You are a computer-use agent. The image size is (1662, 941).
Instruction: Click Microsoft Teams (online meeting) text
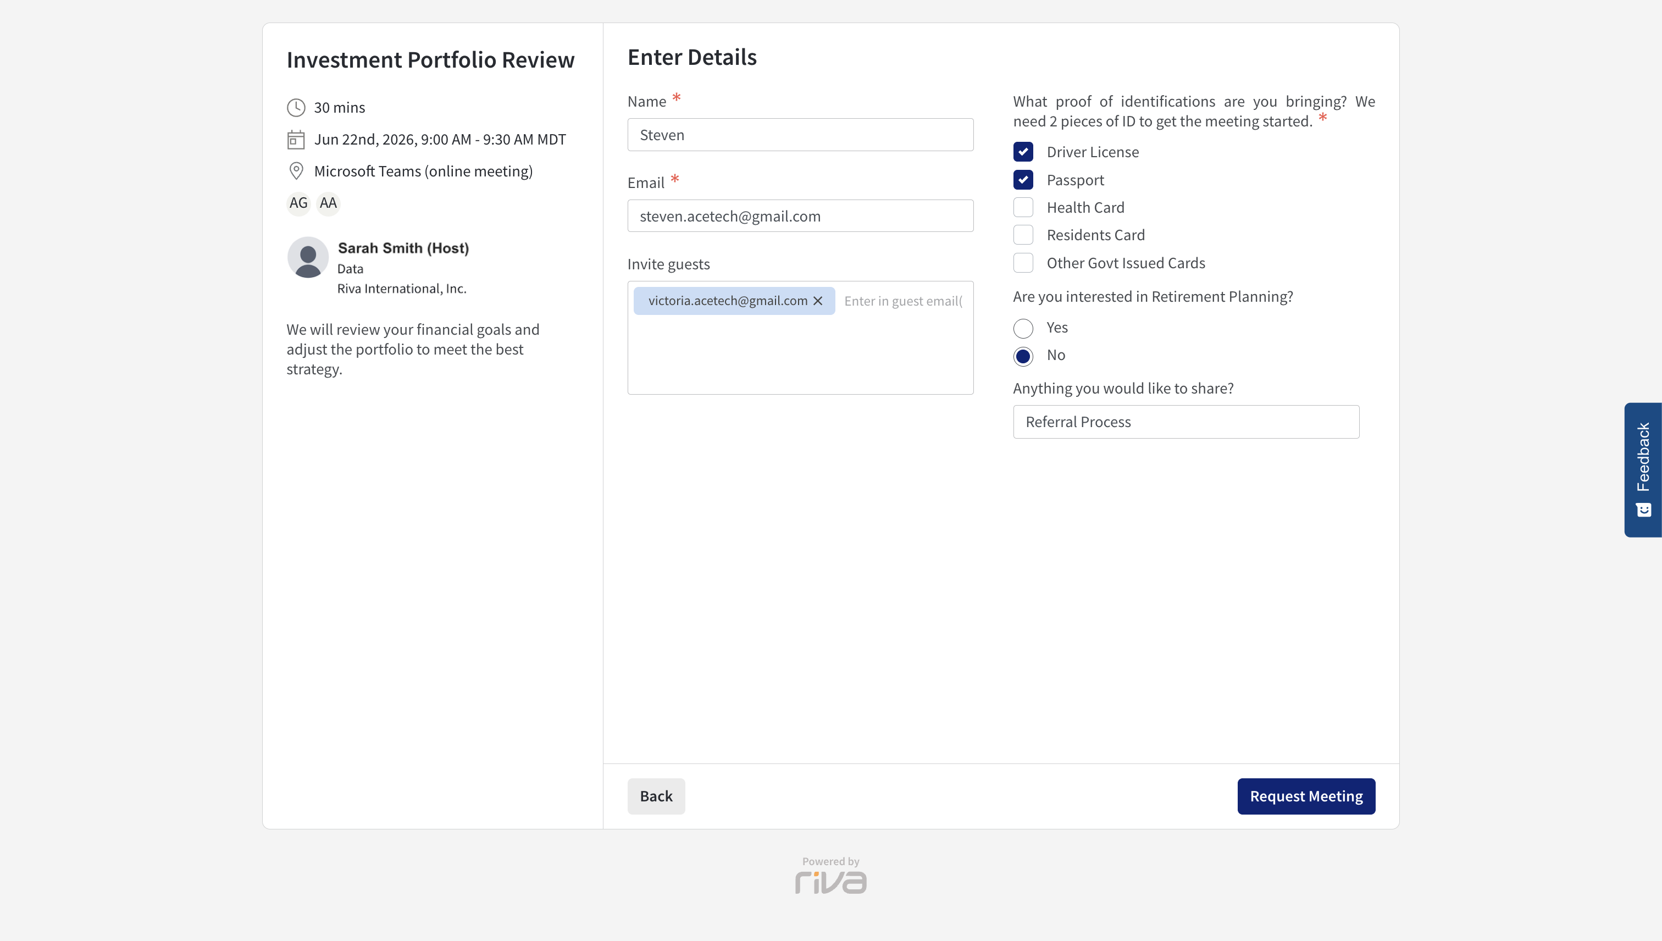tap(423, 171)
